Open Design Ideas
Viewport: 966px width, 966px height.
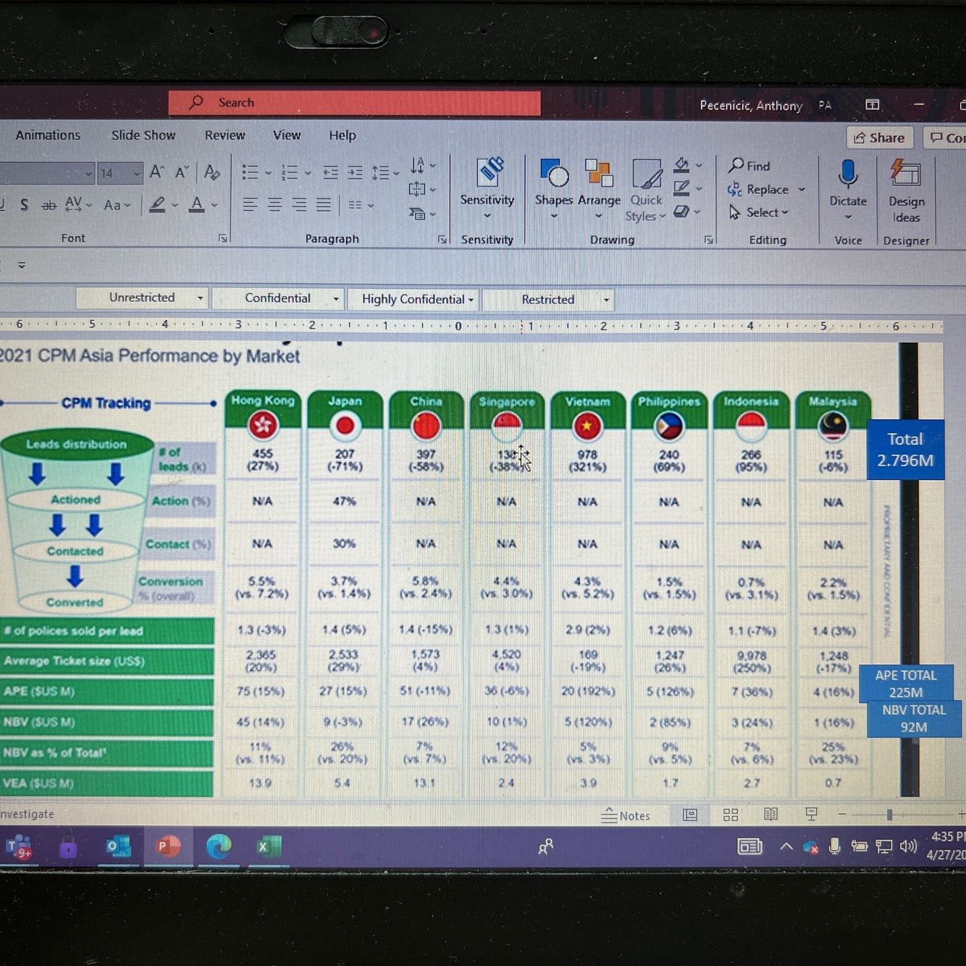[x=906, y=191]
